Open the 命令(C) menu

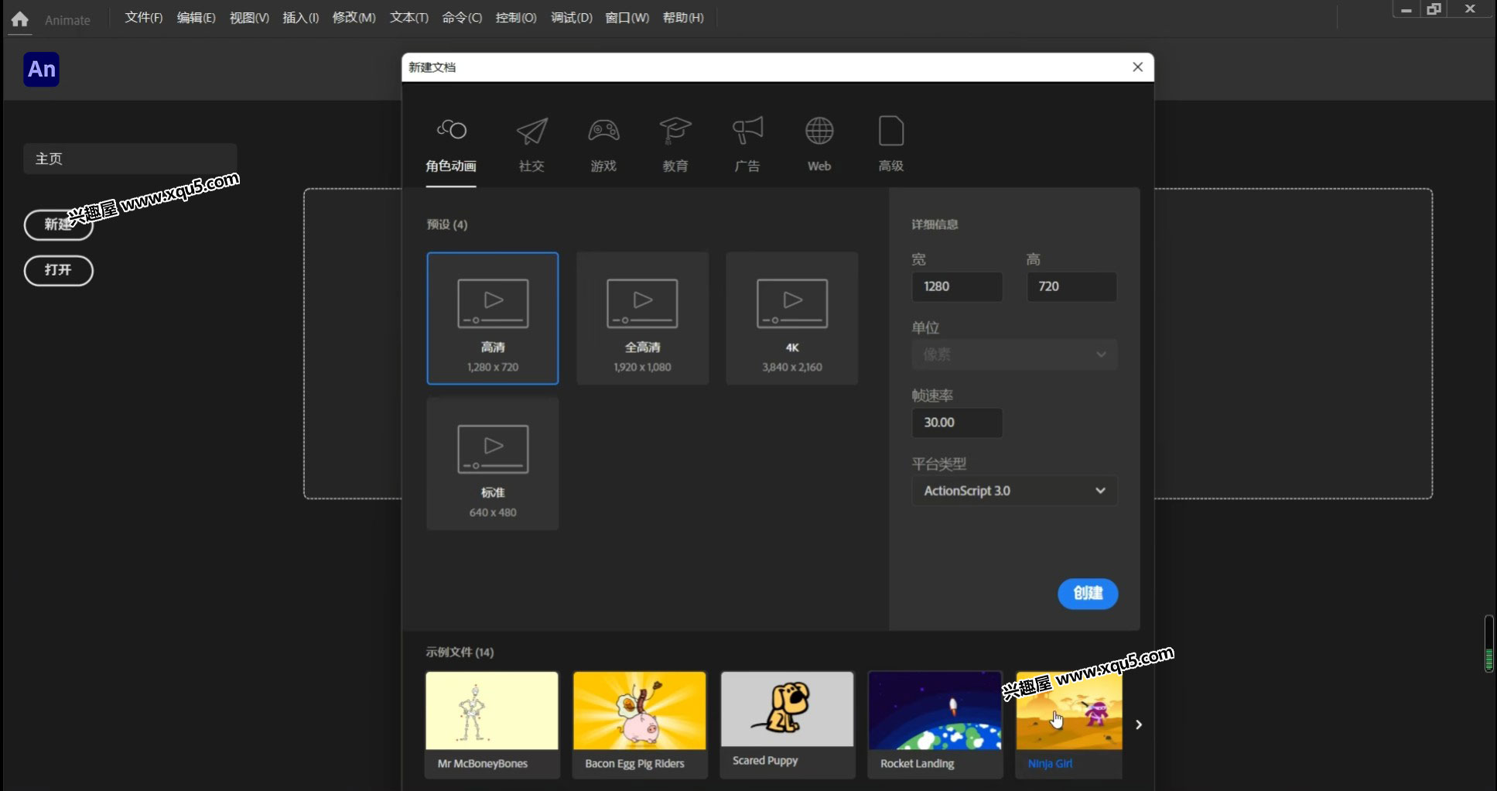click(x=462, y=17)
